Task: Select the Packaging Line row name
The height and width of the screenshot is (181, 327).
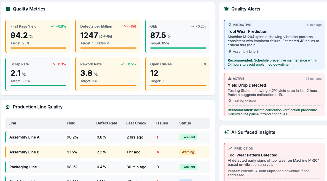Action: [x=23, y=167]
